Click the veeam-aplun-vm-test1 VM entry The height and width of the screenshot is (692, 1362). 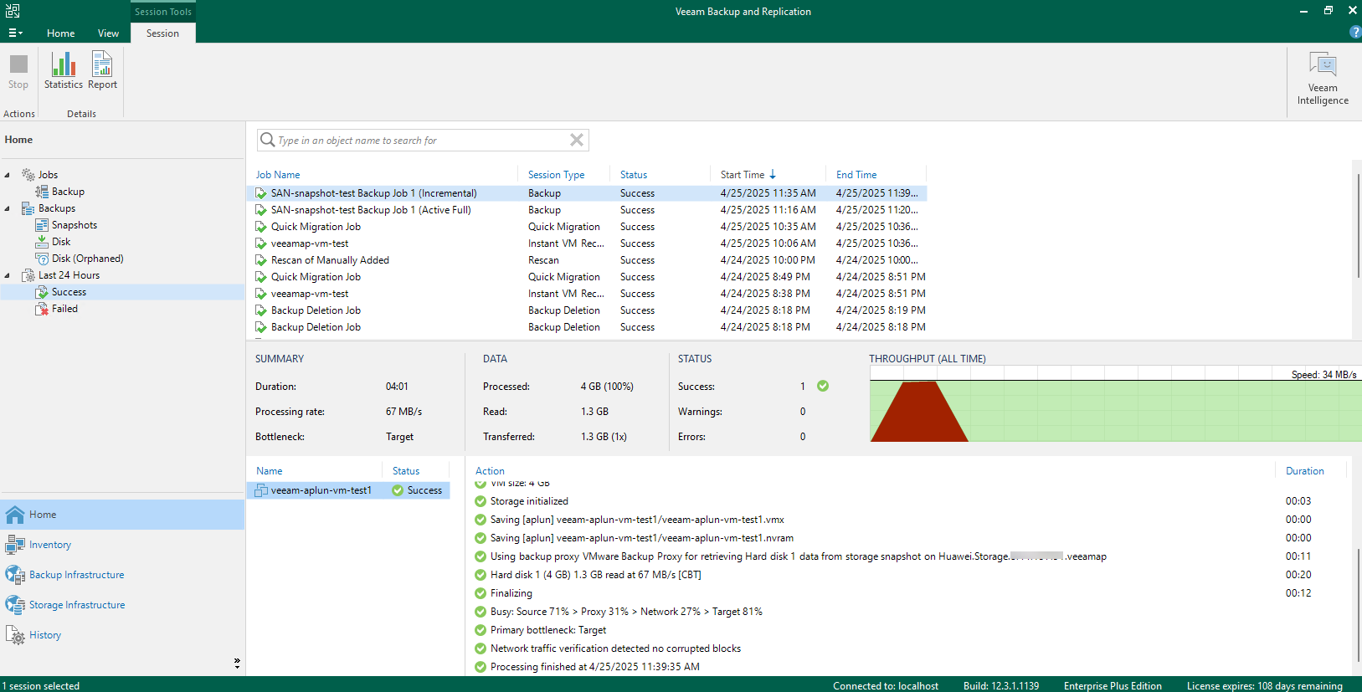[321, 490]
